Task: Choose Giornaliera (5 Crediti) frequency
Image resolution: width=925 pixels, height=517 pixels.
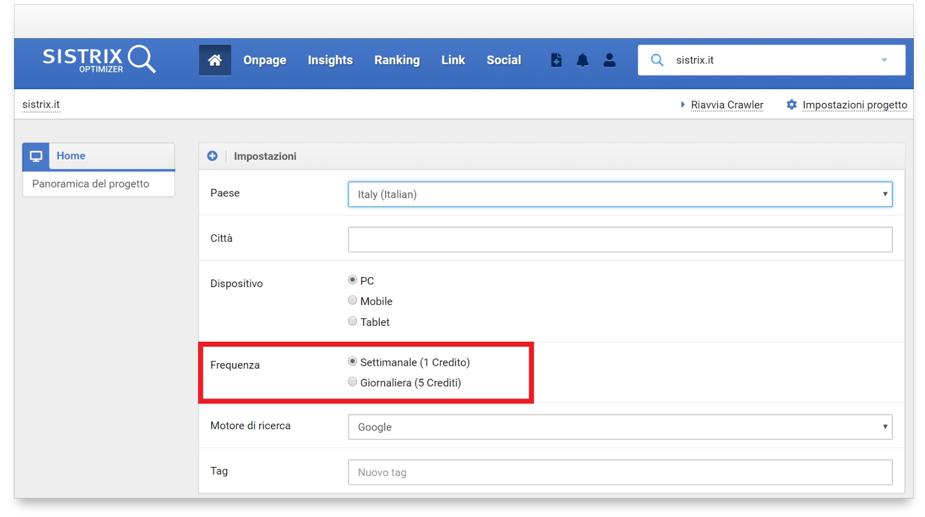Action: click(x=353, y=382)
